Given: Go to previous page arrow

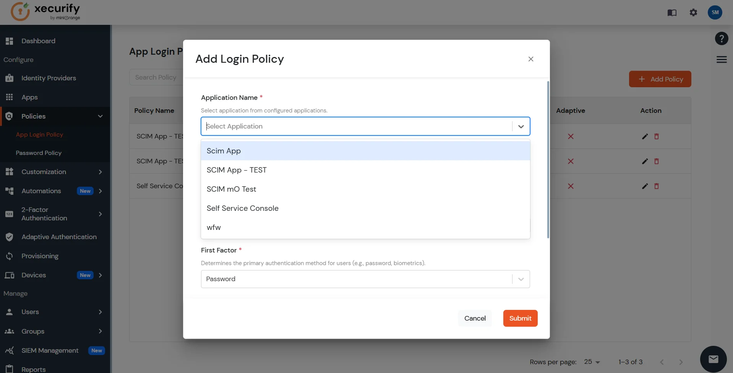Looking at the screenshot, I should pos(662,362).
